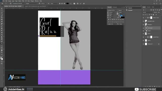
Task: Open Create warped text option
Action: pyautogui.click(x=71, y=4)
